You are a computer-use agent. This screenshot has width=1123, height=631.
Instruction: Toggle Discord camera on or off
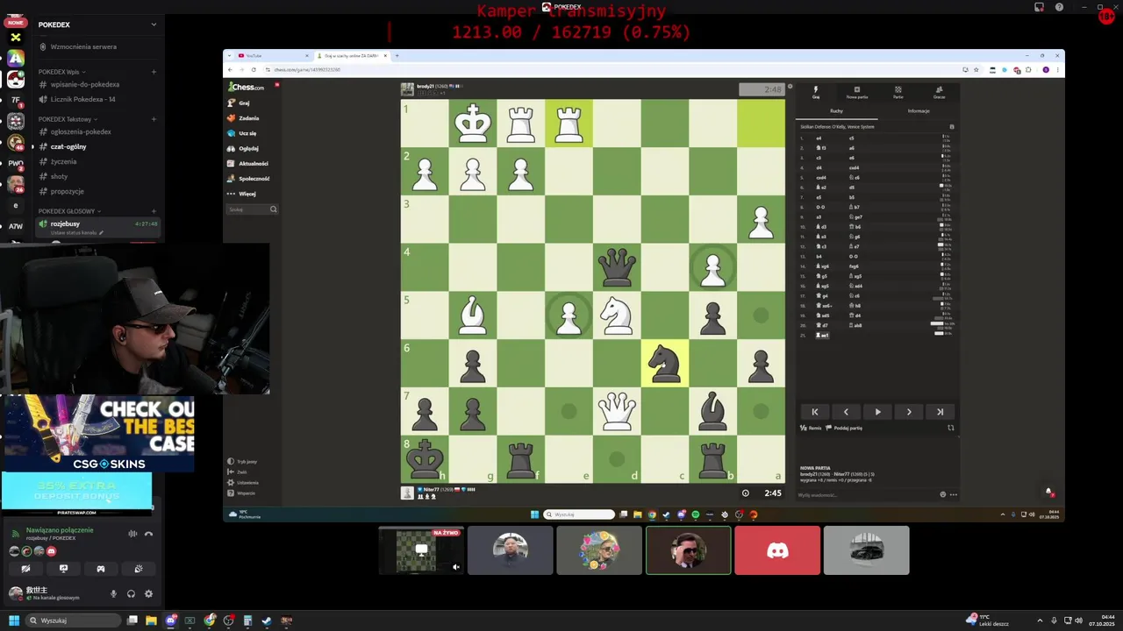coord(25,569)
